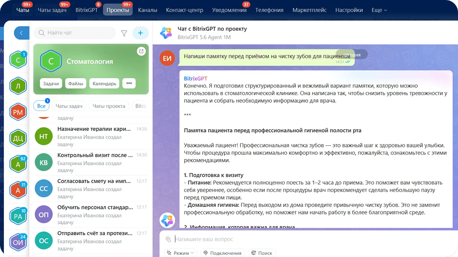
Task: Click the BitrixGPT avatar beside the reply
Action: [167, 220]
